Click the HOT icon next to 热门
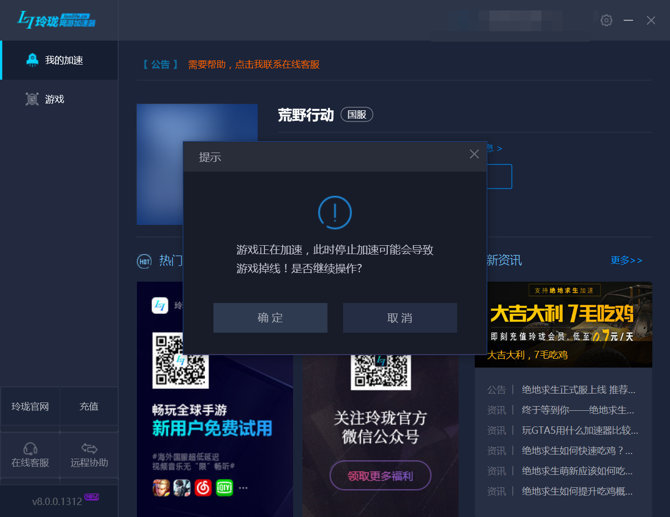Screen dimensions: 670x517 tap(144, 261)
